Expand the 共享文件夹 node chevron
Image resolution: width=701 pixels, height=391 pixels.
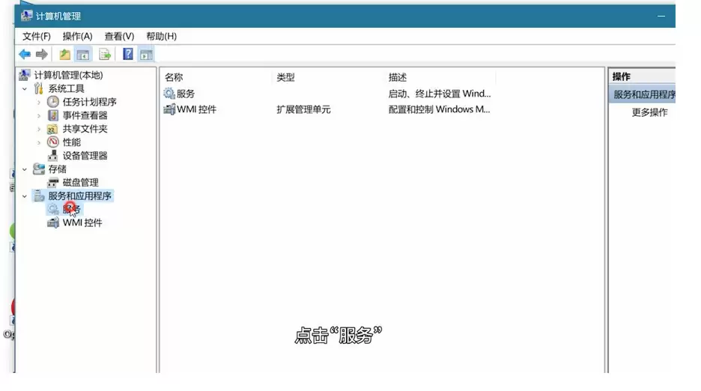(39, 129)
